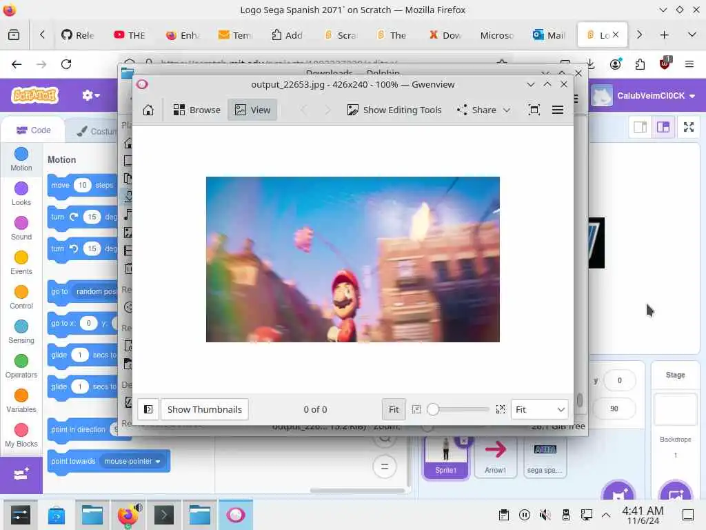Go to Gwenview start page home icon
The height and width of the screenshot is (530, 706).
[148, 110]
